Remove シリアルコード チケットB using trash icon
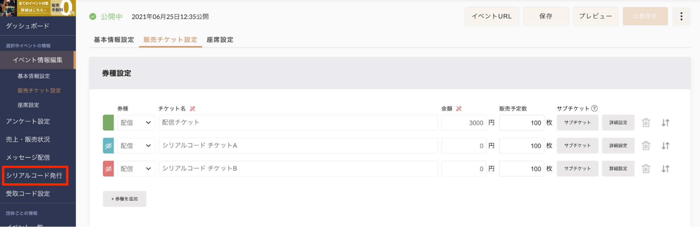 pyautogui.click(x=646, y=169)
